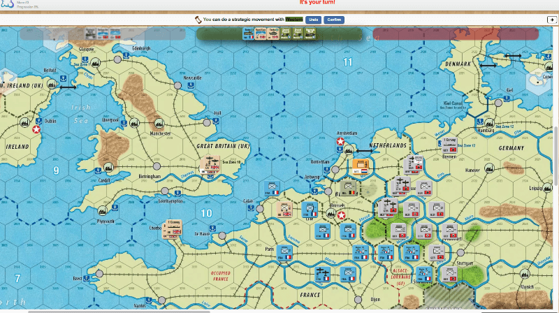Click the Dublin capital star marker
This screenshot has width=559, height=313.
pos(36,129)
